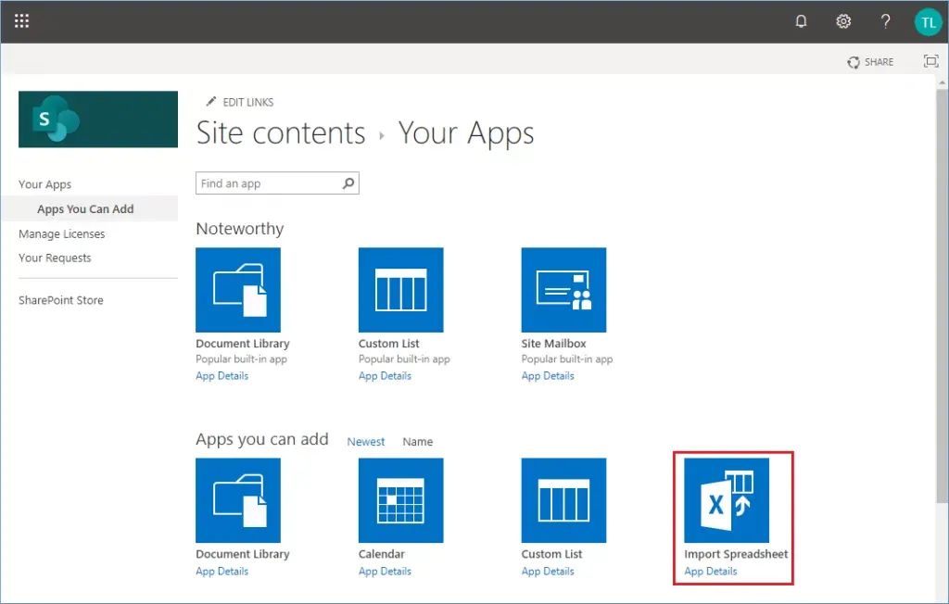Click the Import Spreadsheet tile icon
The image size is (949, 604).
click(727, 500)
